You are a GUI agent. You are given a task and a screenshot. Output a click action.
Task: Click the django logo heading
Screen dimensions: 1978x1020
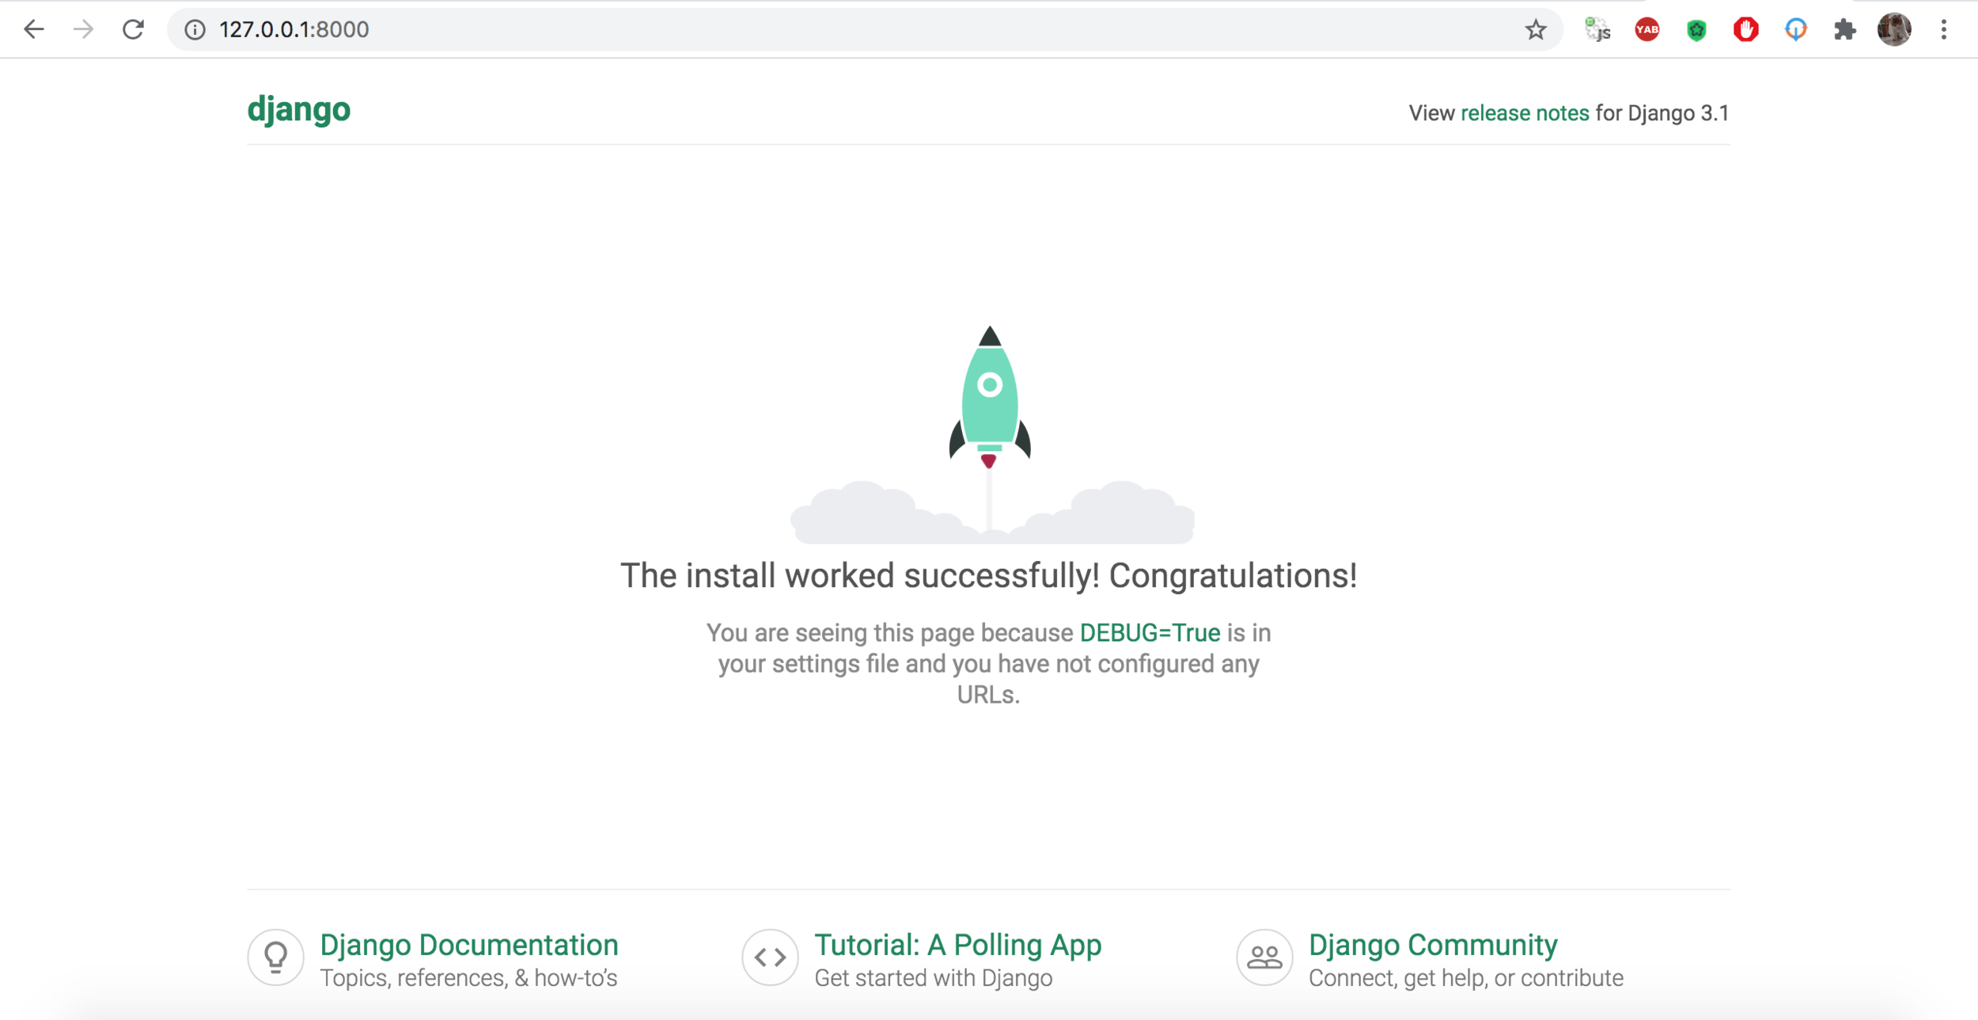click(x=298, y=109)
